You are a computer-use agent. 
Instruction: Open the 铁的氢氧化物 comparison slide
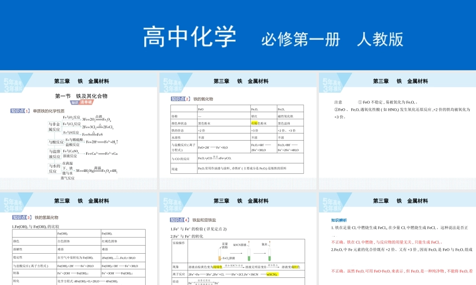(x=79, y=238)
